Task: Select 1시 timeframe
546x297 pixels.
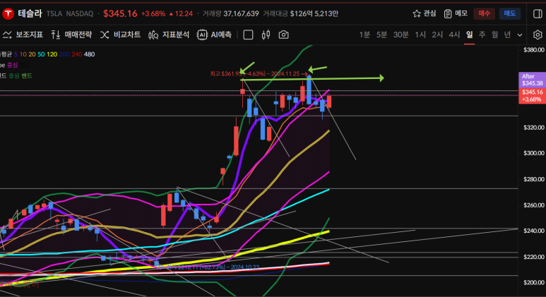Action: tap(420, 35)
